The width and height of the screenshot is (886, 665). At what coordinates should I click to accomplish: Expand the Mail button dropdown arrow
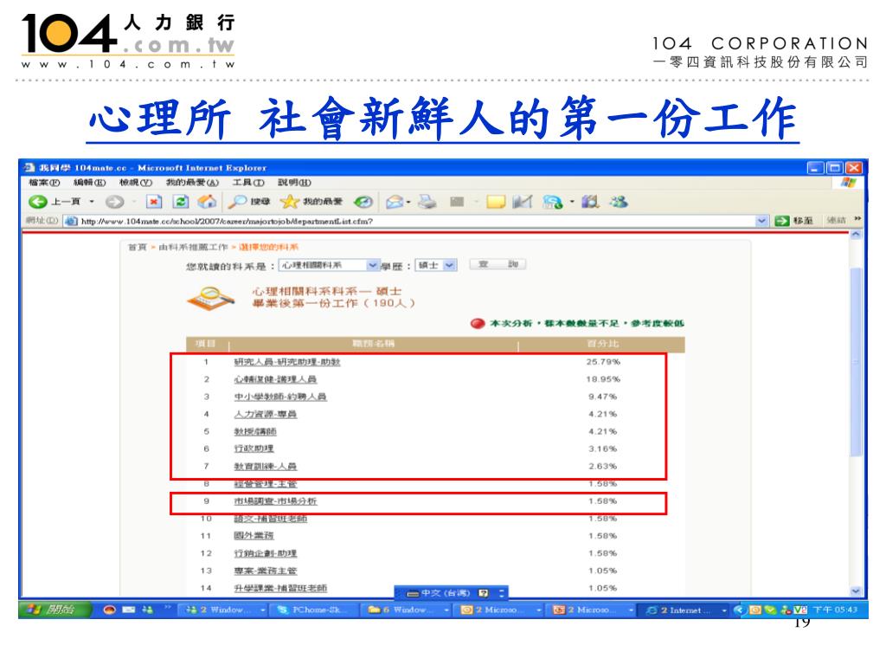(408, 202)
